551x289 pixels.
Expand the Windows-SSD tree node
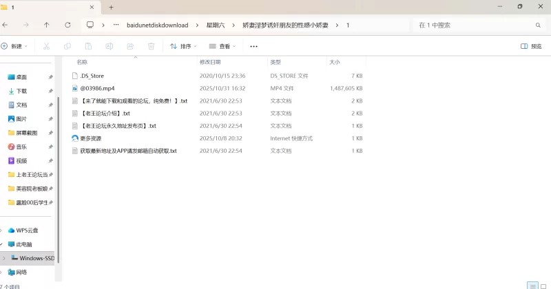point(4,258)
